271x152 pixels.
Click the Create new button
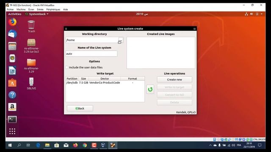[x=174, y=79]
